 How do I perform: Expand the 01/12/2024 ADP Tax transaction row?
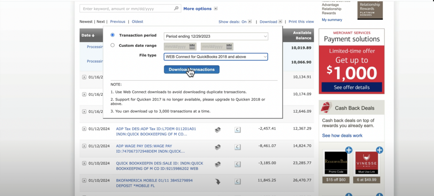pos(84,129)
